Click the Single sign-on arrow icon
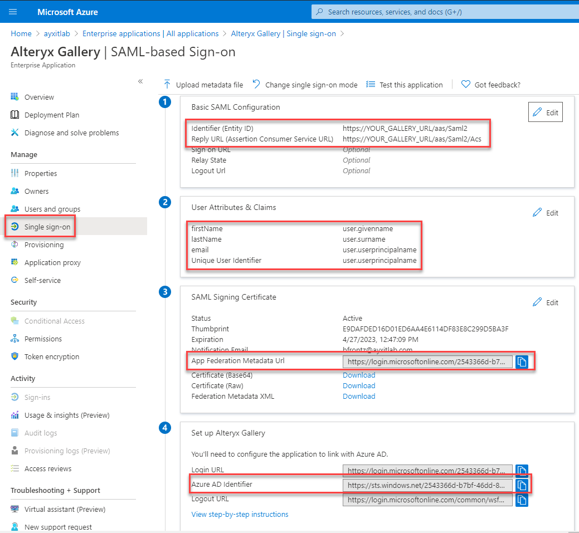 [15, 226]
